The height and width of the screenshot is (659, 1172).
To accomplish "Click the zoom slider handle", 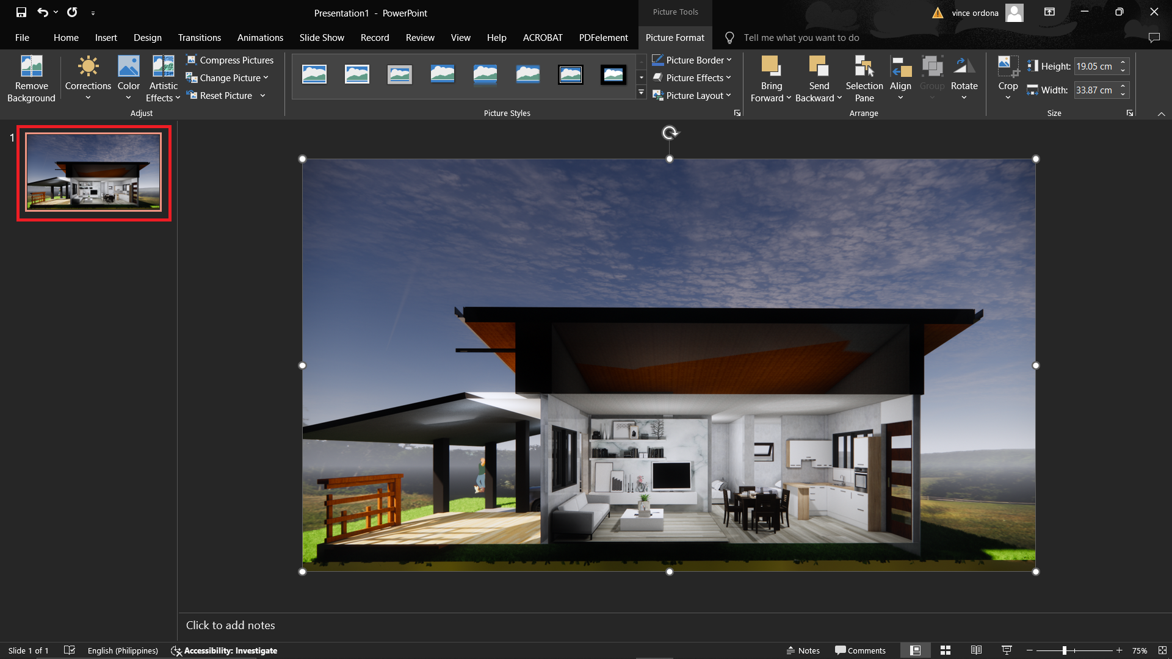I will [1064, 650].
